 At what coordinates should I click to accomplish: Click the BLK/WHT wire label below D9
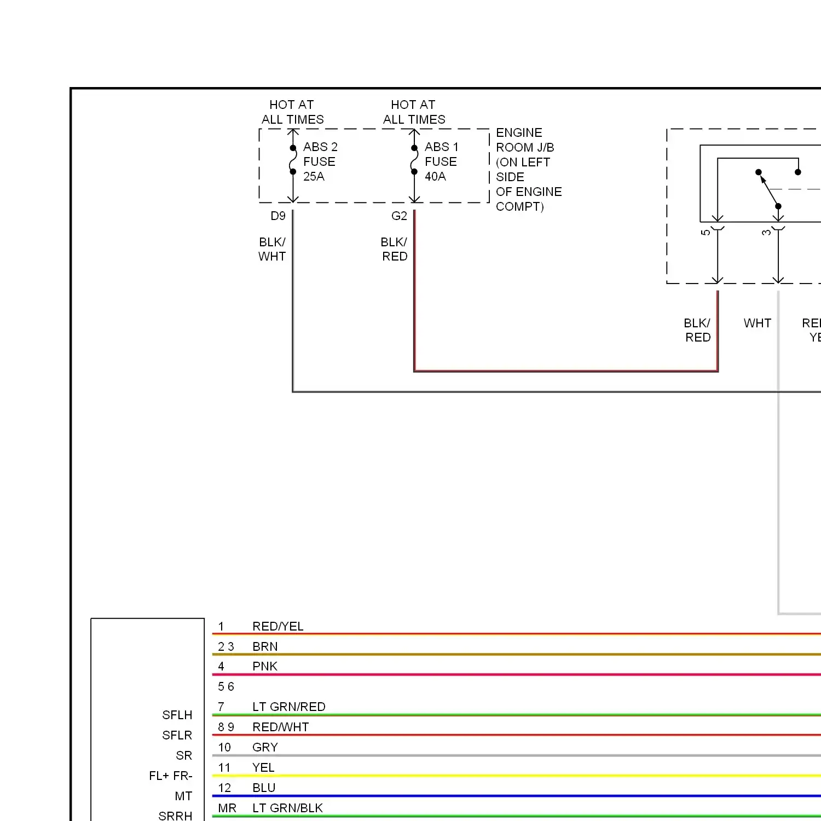272,249
